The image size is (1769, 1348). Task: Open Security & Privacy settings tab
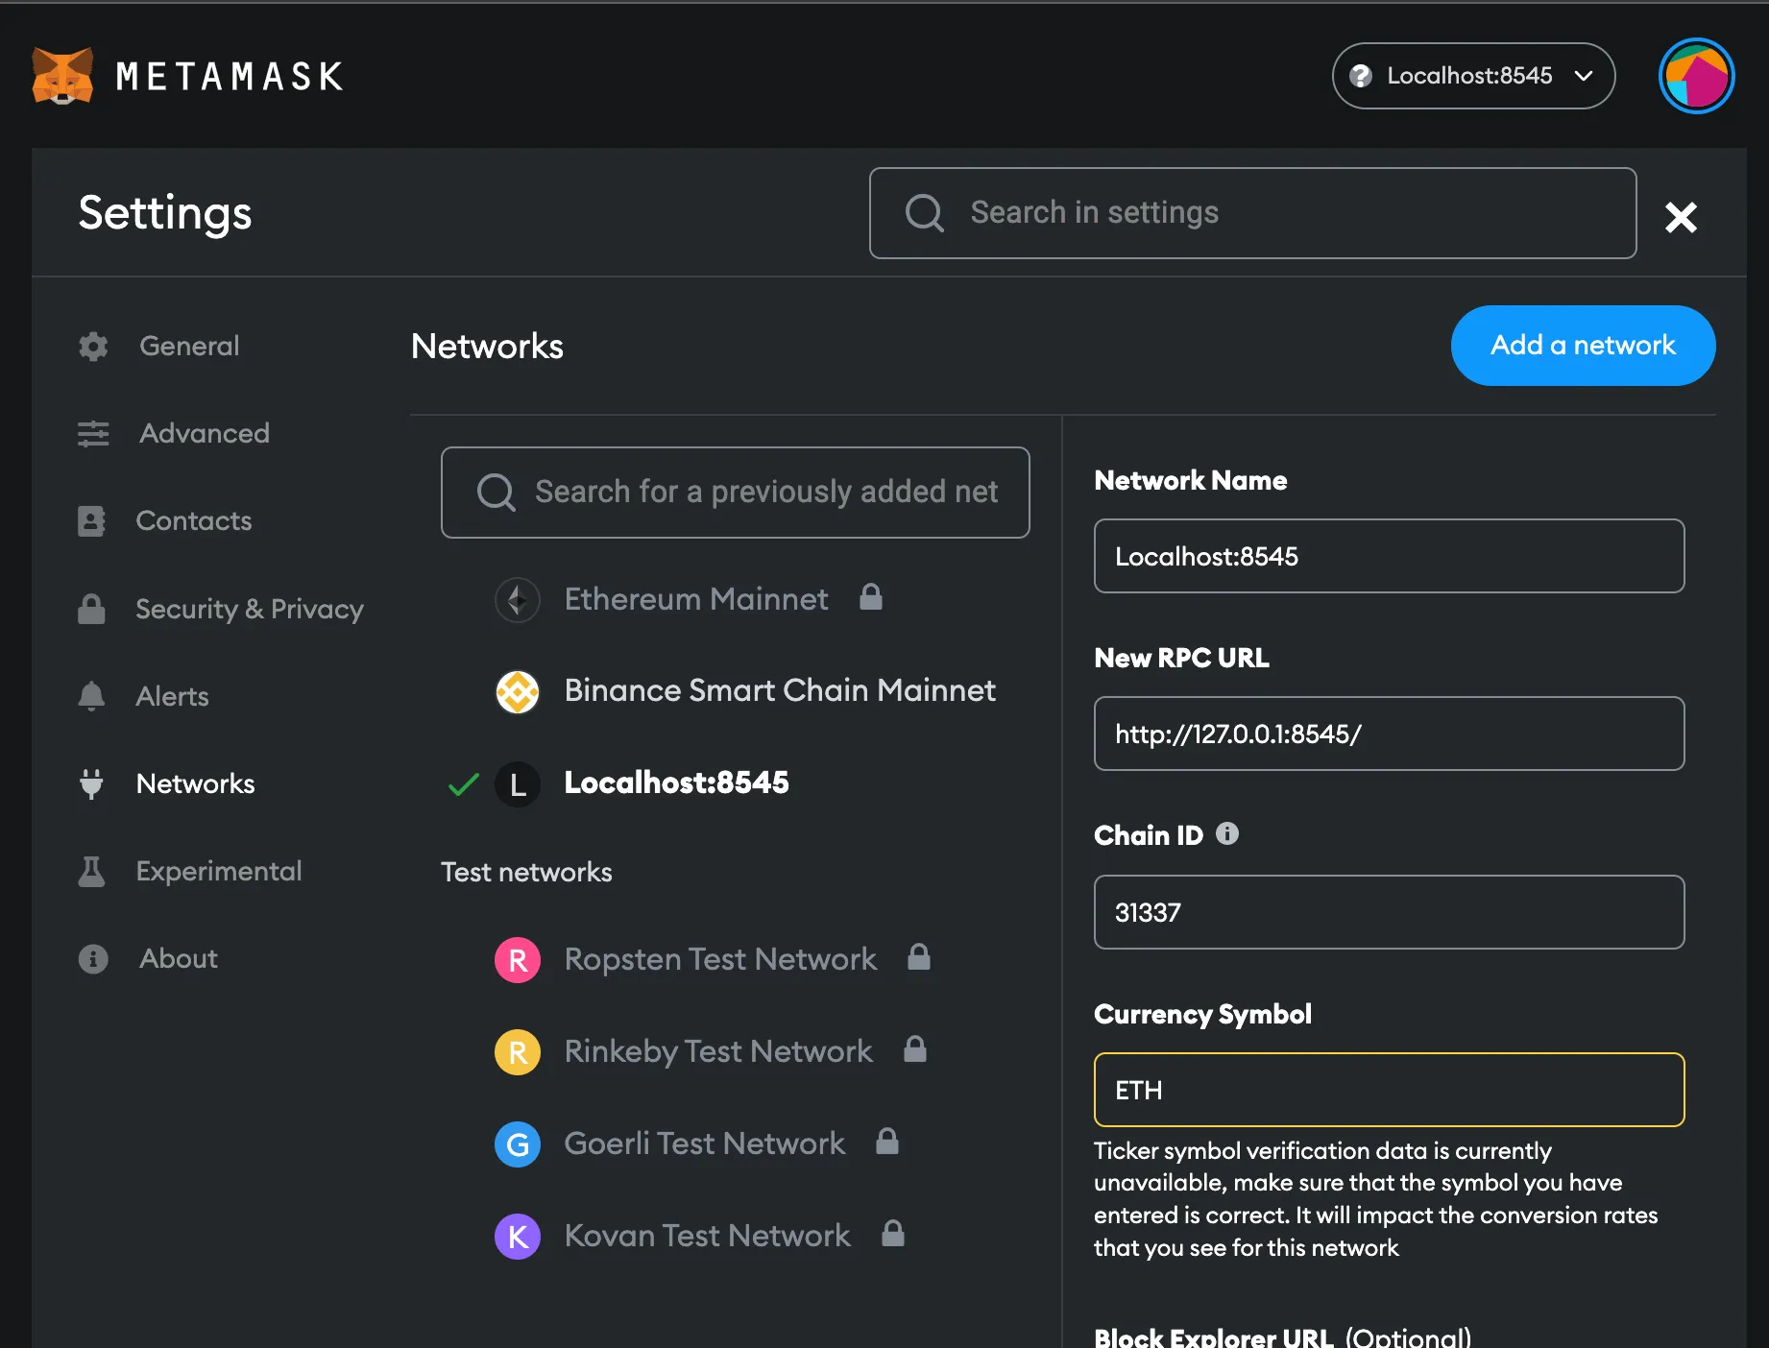pyautogui.click(x=249, y=609)
